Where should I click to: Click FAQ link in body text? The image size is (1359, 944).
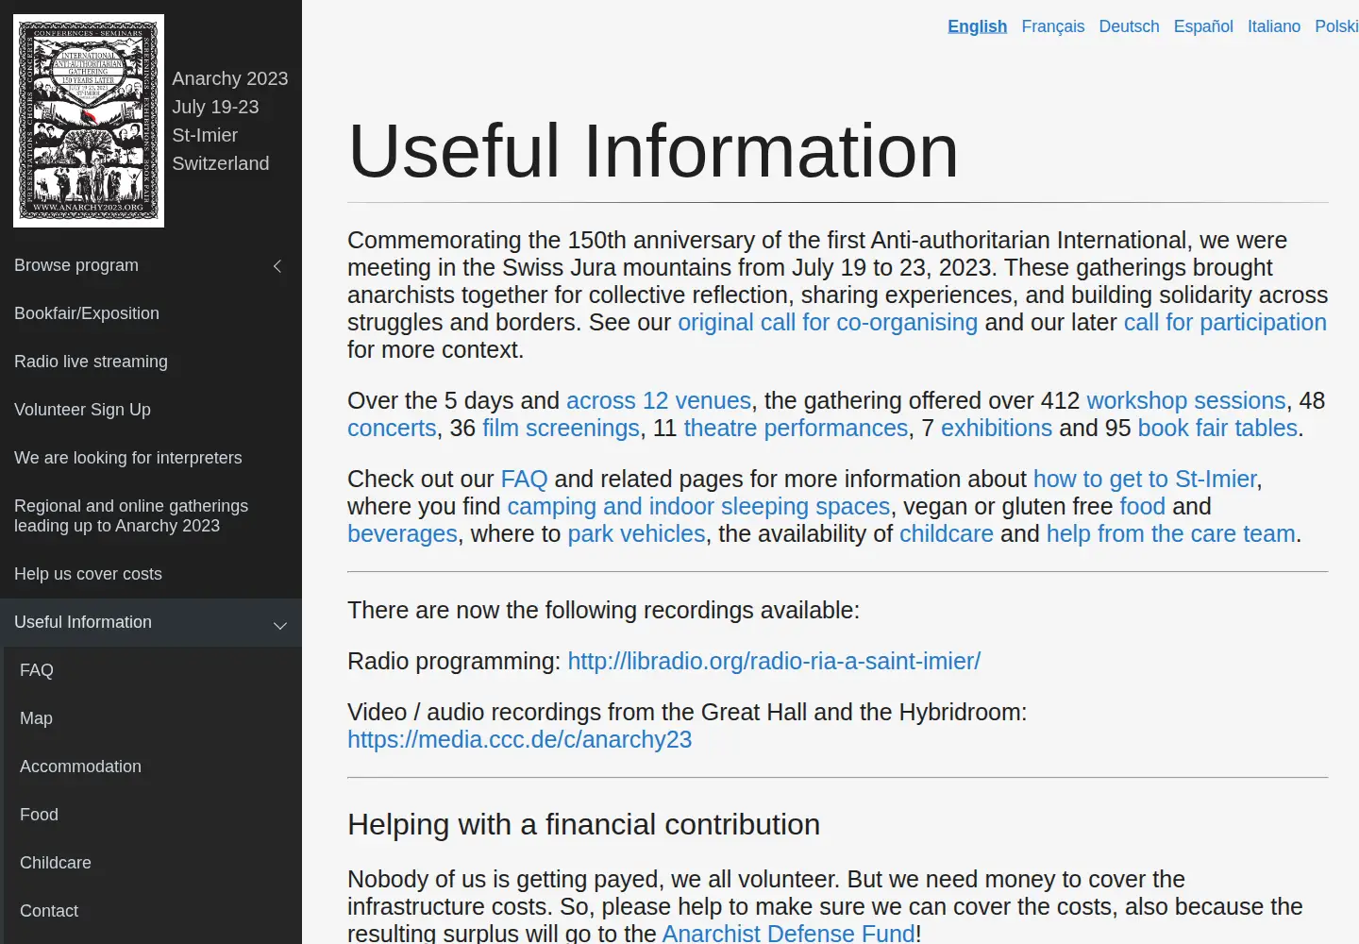(x=524, y=479)
